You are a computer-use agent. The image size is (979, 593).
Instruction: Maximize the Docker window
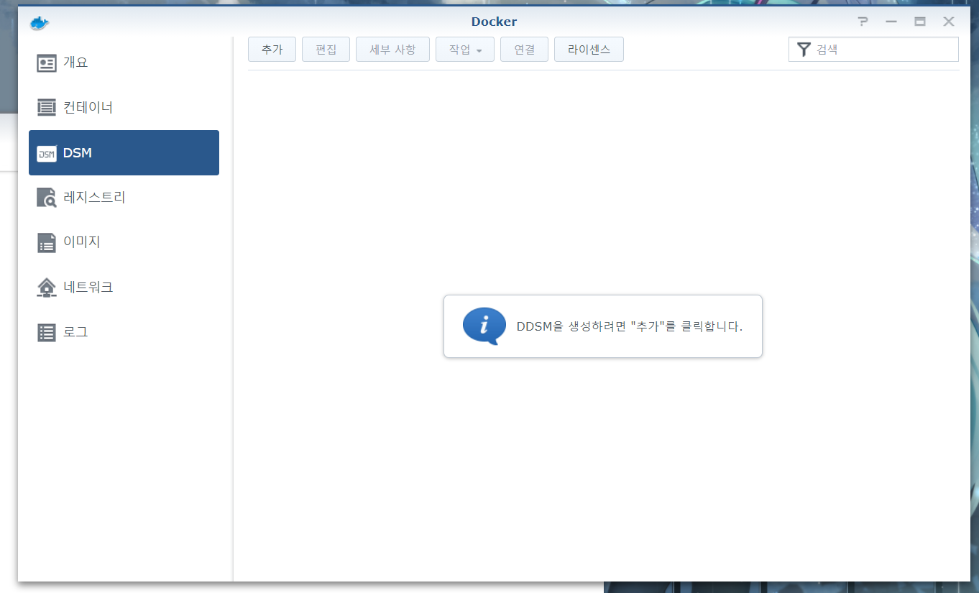920,22
